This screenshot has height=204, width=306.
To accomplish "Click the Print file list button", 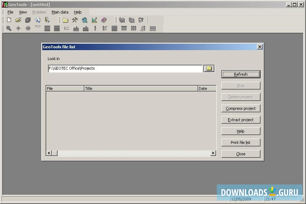I will tap(241, 143).
